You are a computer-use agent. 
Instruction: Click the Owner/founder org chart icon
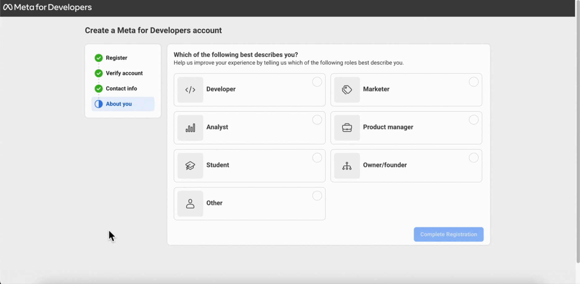pos(347,166)
